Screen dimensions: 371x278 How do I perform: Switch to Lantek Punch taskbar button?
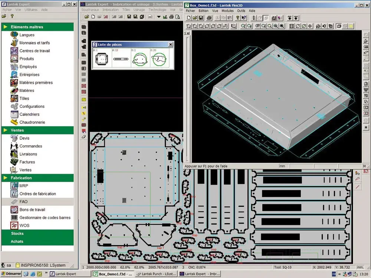point(157,274)
